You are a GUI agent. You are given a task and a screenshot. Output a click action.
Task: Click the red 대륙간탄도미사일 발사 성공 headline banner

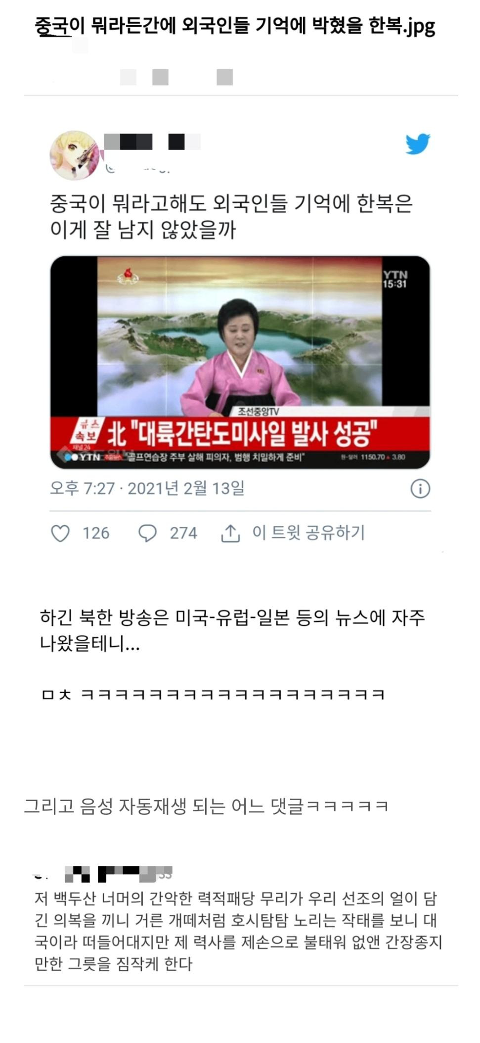click(240, 433)
